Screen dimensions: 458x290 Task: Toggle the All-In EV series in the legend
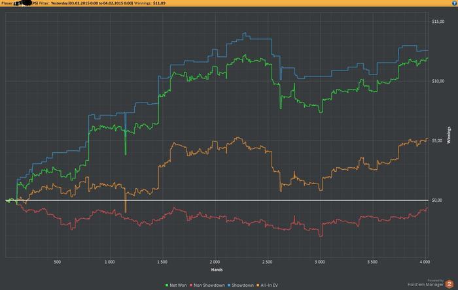pyautogui.click(x=267, y=285)
